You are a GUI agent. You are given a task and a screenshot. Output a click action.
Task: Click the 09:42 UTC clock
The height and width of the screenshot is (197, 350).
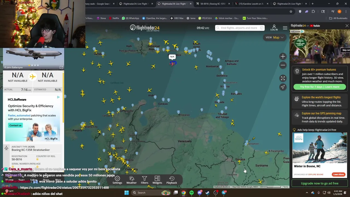(x=203, y=28)
